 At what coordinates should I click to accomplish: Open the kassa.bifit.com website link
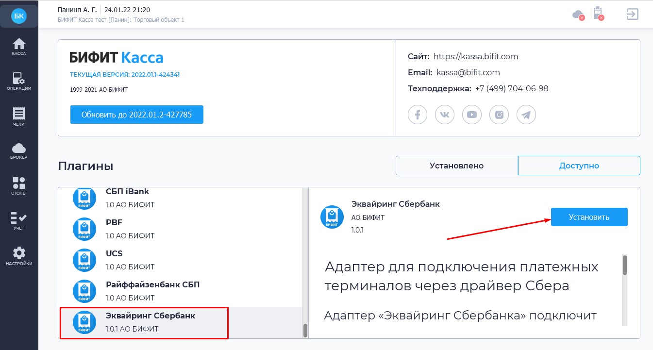(476, 56)
